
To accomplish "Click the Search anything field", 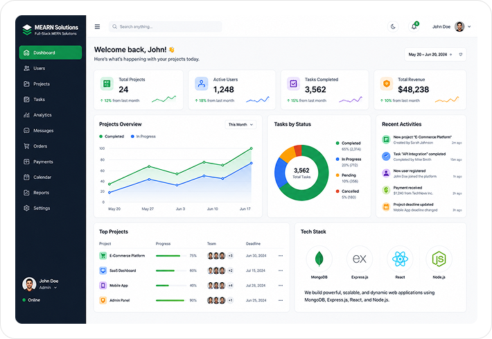I will (x=166, y=26).
